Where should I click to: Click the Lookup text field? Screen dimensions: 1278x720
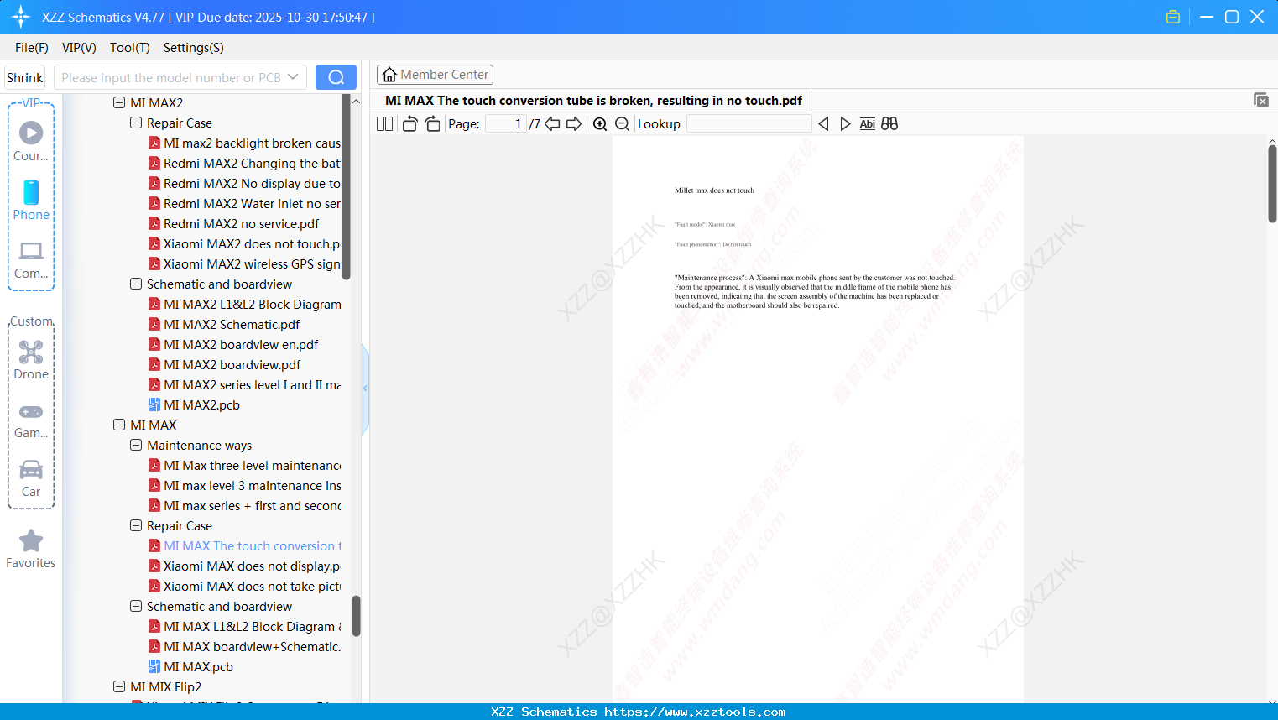[749, 124]
